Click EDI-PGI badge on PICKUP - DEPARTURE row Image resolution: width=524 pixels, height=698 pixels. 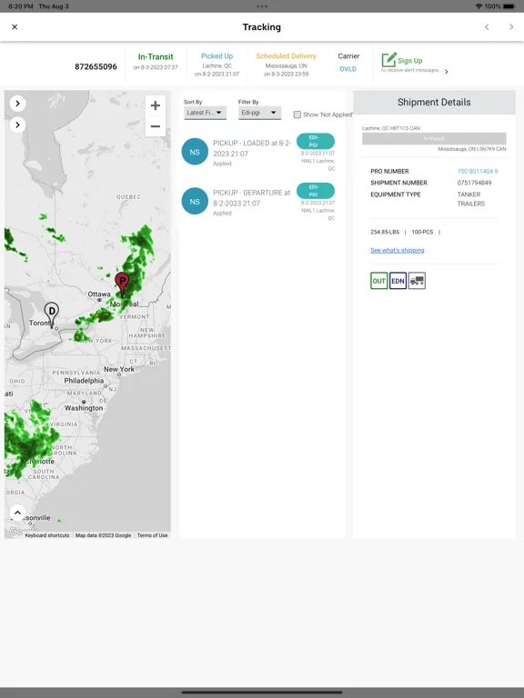coord(315,191)
